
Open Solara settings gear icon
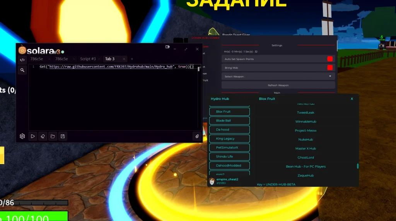[x=22, y=136]
